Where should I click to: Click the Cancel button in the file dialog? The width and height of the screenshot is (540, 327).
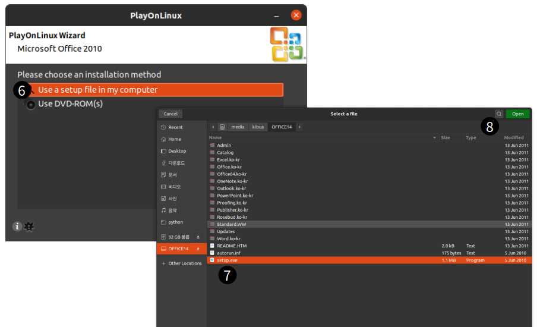[170, 114]
